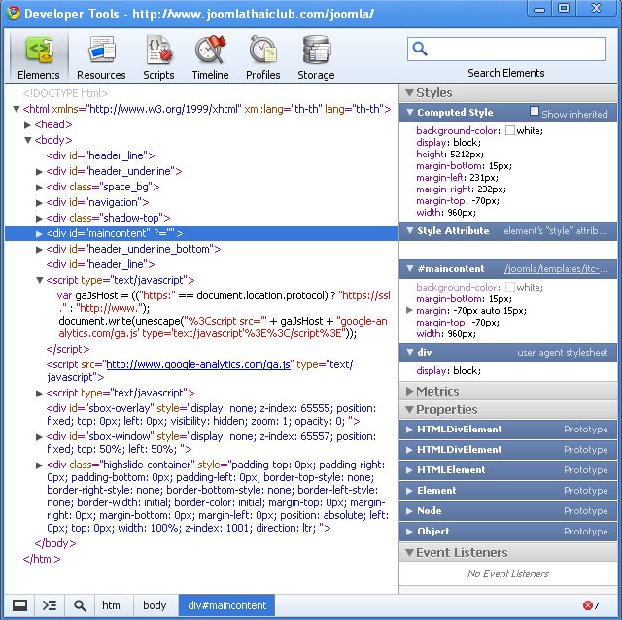Expand the highlighted maincontent div node
Screen dimensions: 622x620
[39, 233]
